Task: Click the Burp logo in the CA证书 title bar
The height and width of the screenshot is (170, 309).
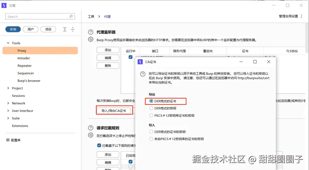Action: click(x=140, y=62)
